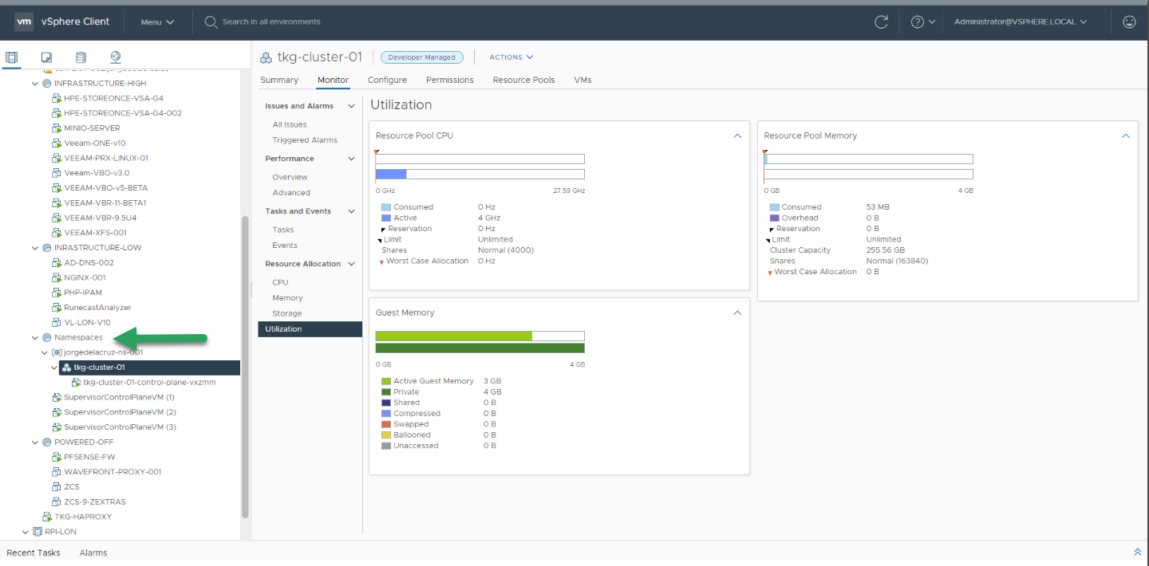Open Events under Tasks and Events
Image resolution: width=1149 pixels, height=566 pixels.
click(x=285, y=246)
